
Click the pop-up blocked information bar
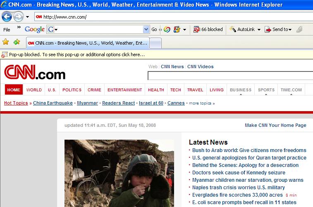(x=74, y=55)
